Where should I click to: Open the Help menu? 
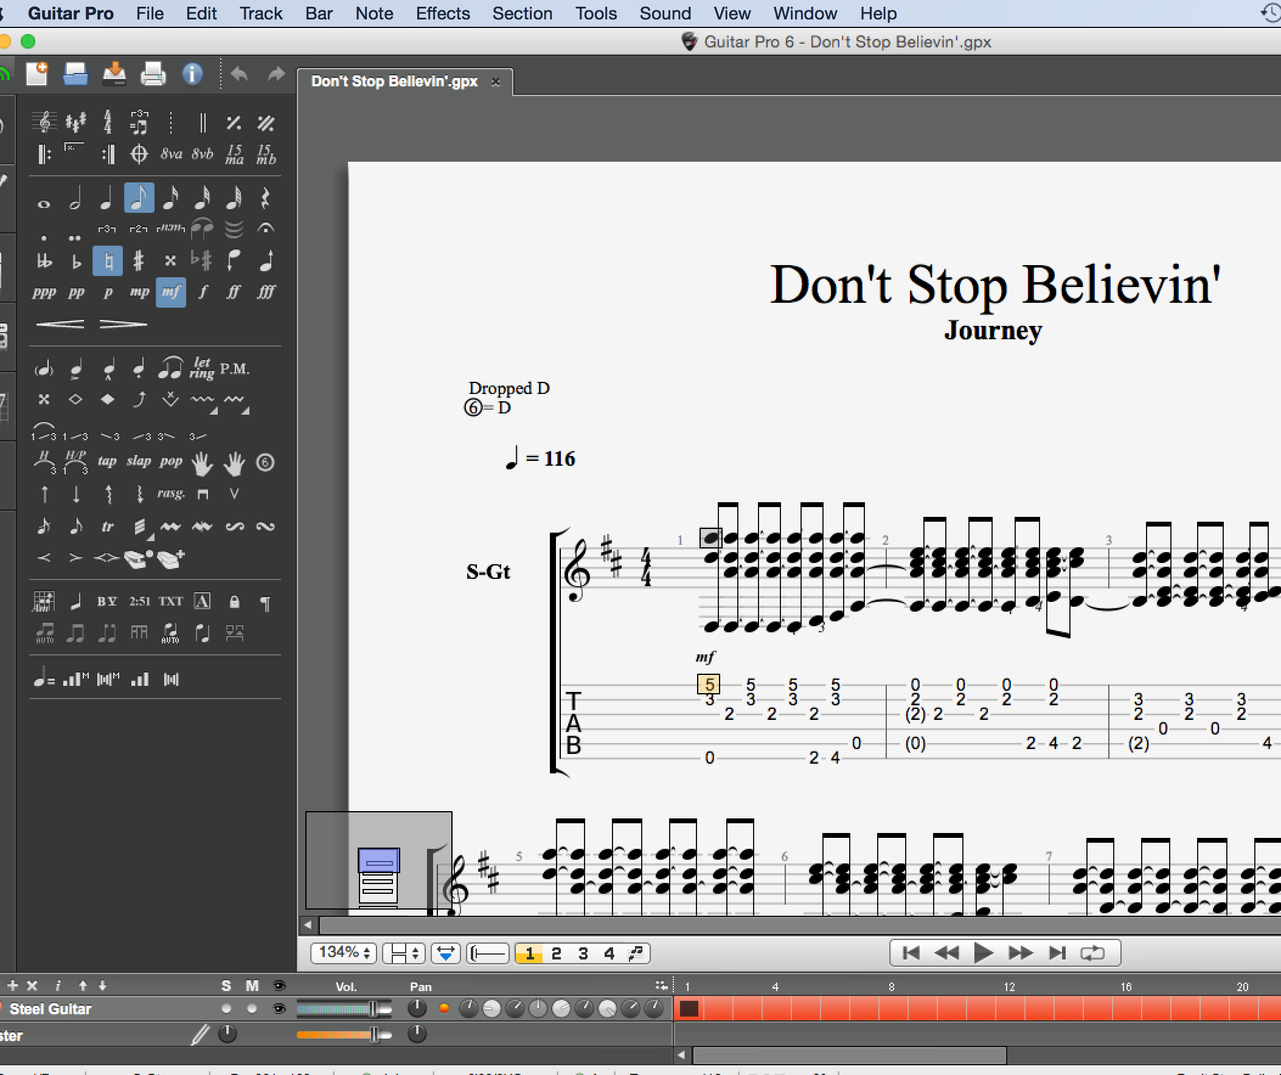(x=878, y=13)
